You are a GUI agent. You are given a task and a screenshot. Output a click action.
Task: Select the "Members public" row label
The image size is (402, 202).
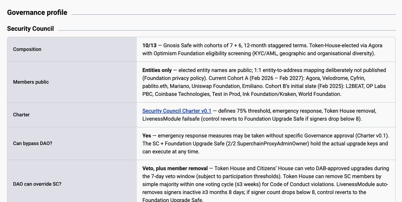coord(31,82)
